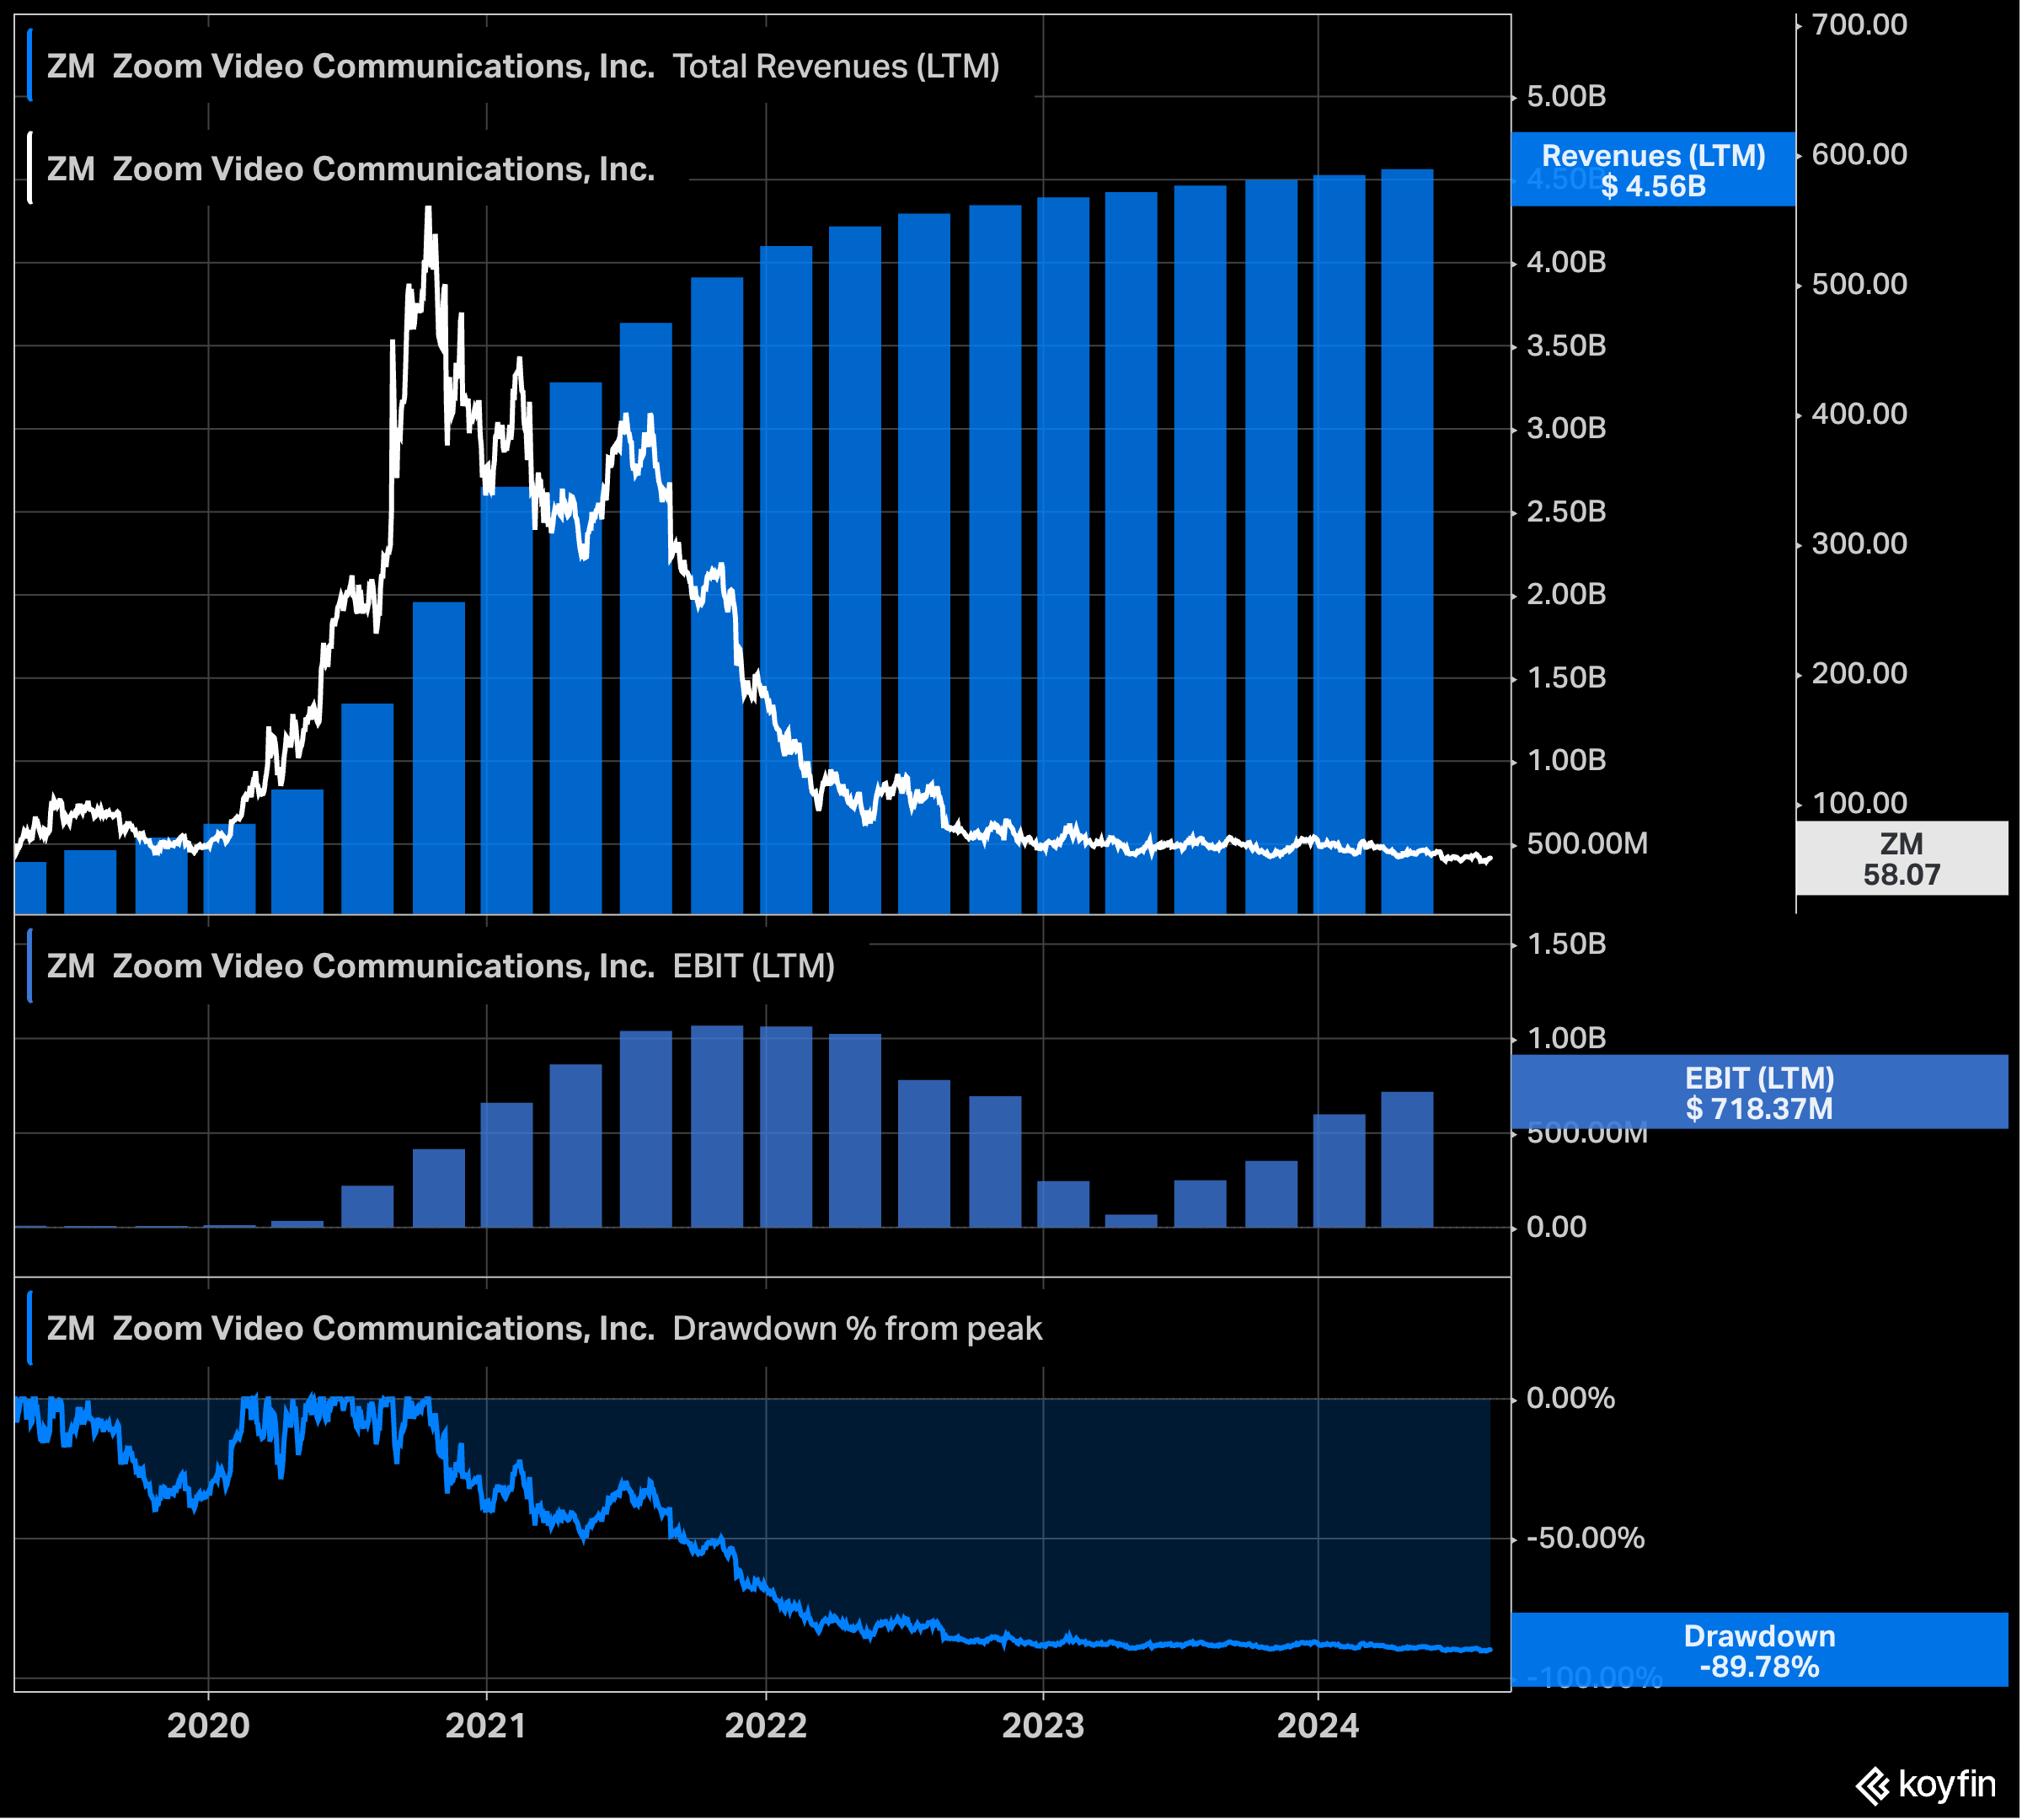Click the 500.00M revenue axis label
Image resolution: width=2022 pixels, height=1820 pixels.
[1588, 844]
